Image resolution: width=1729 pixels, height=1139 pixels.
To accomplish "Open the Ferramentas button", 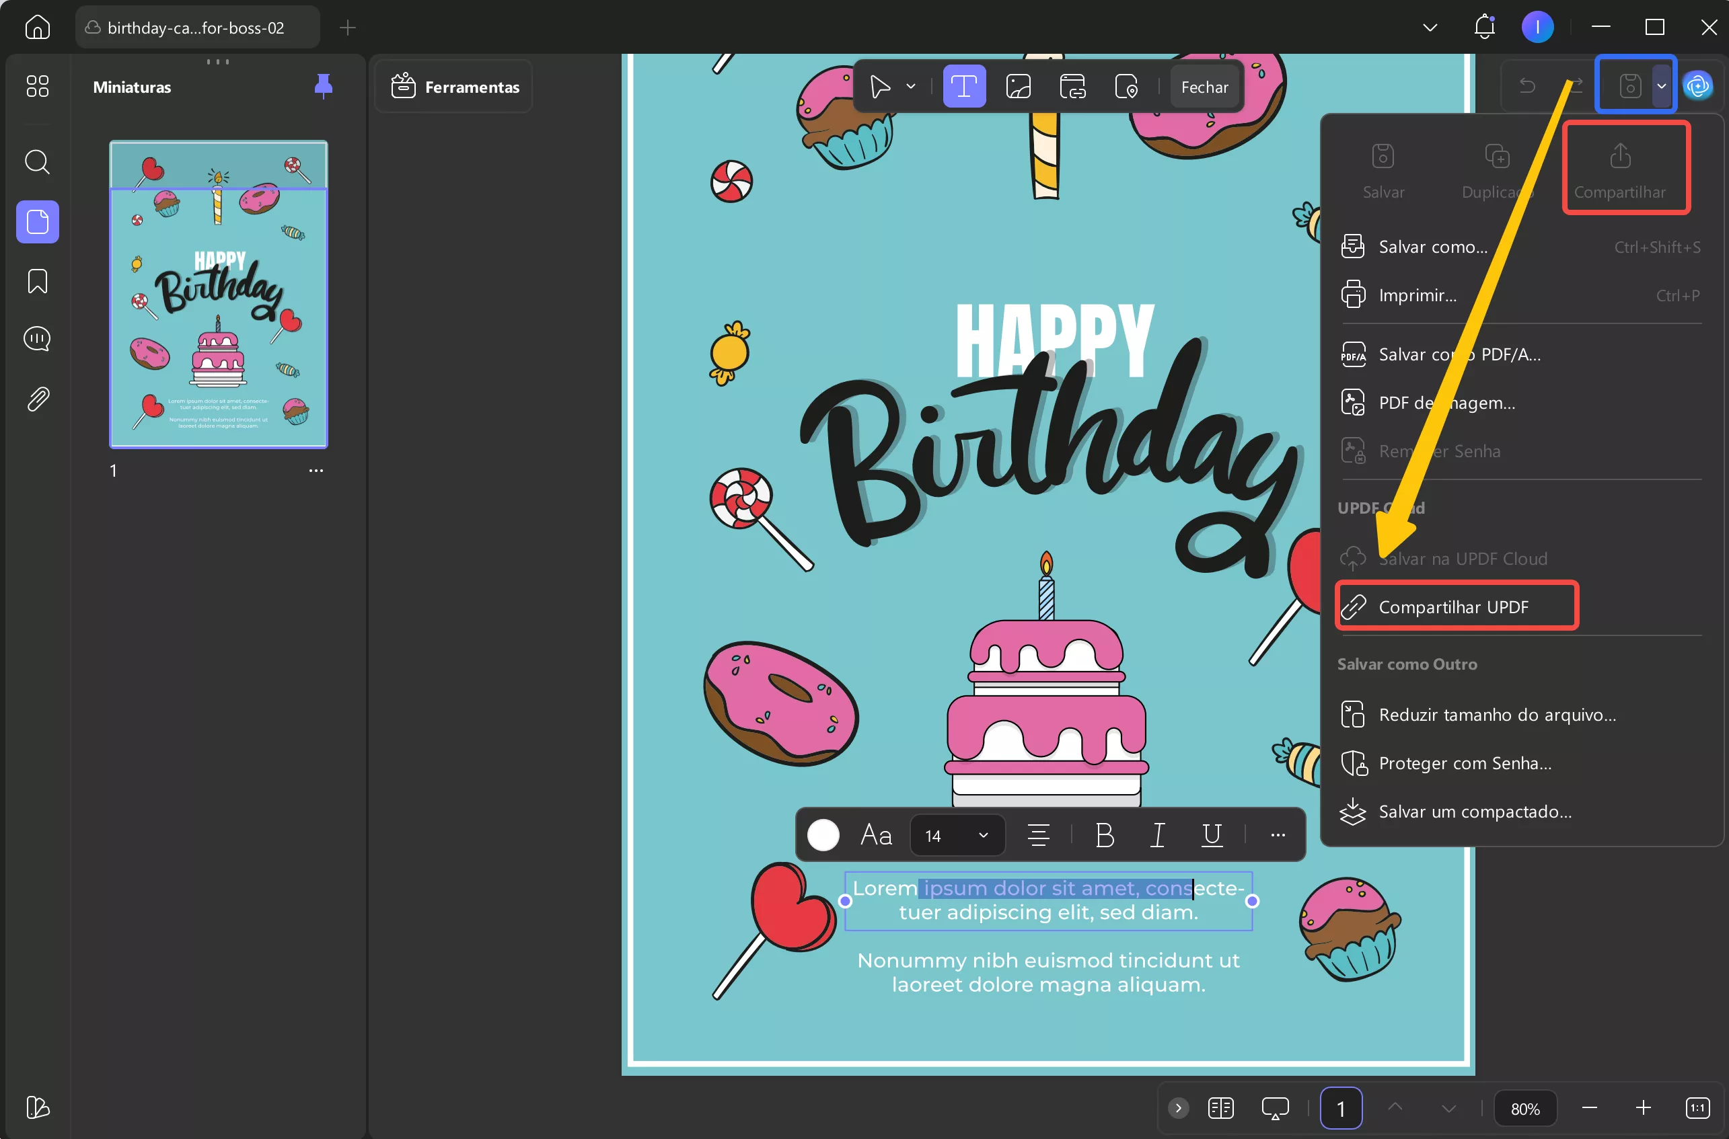I will coord(455,87).
